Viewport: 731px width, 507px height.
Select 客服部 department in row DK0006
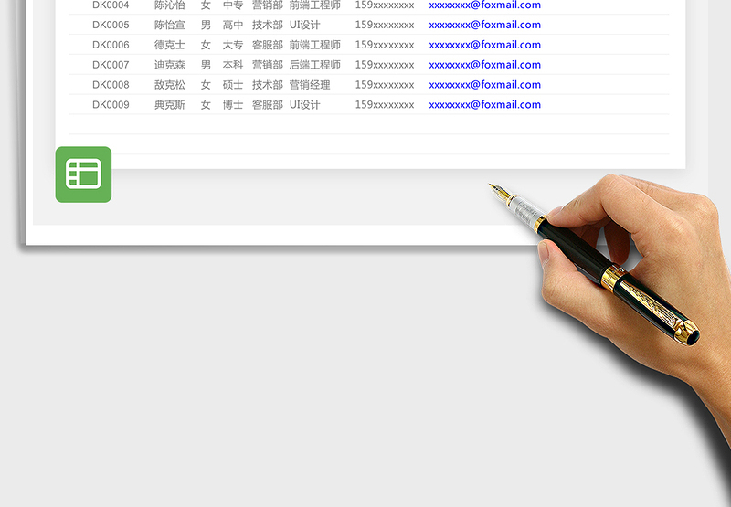coord(268,45)
